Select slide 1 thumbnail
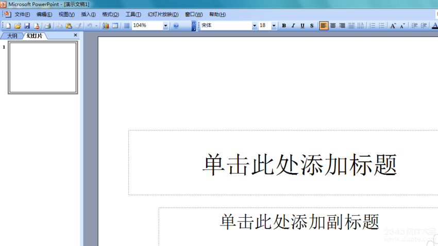This screenshot has height=246, width=438. [43, 68]
